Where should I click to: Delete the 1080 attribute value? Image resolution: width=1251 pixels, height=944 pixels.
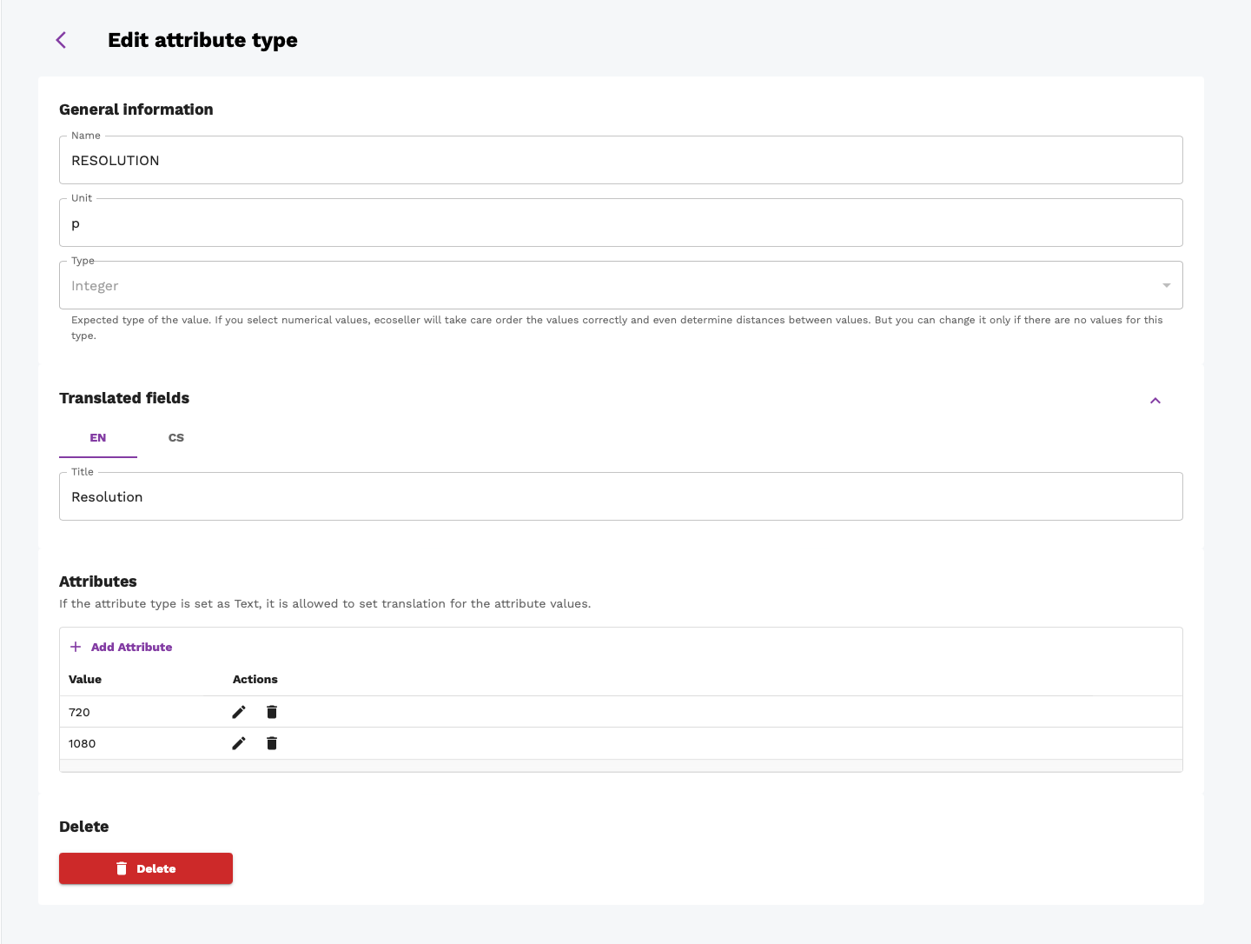tap(272, 743)
